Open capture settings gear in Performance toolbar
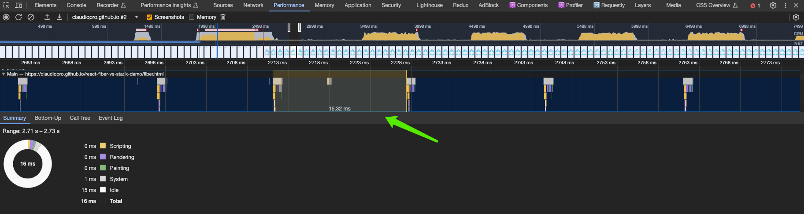804x214 pixels. tap(796, 17)
